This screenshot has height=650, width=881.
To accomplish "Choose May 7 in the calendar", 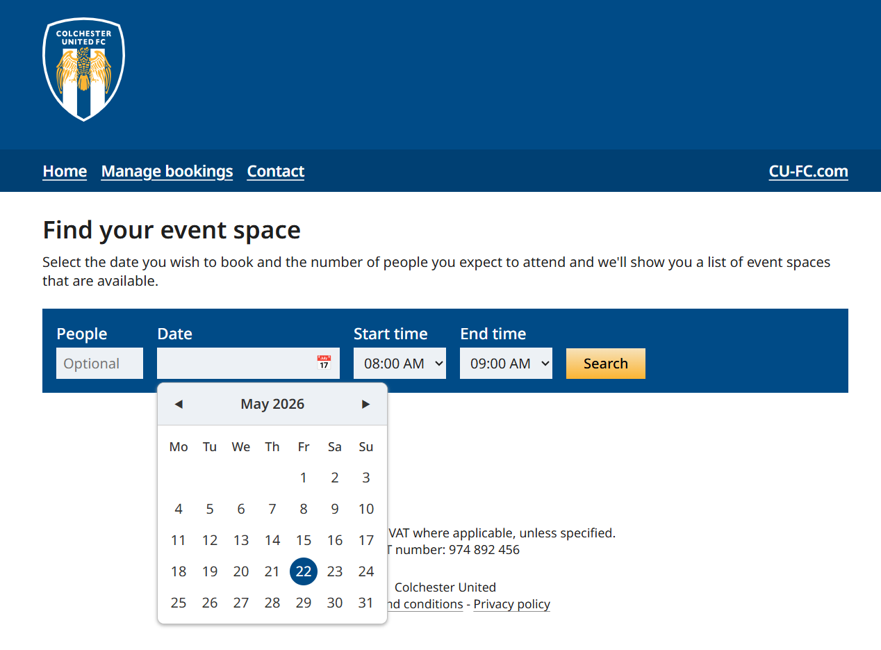I will point(272,509).
